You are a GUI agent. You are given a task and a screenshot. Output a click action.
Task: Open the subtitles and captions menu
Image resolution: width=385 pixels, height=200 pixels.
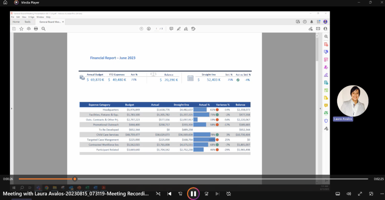(338, 194)
